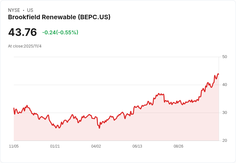The image size is (236, 163).
Task: Click the 08/26 date axis label
Action: coord(178,146)
